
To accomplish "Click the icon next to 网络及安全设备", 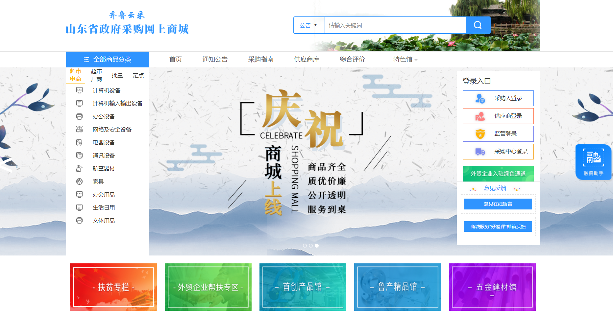I will 79,130.
